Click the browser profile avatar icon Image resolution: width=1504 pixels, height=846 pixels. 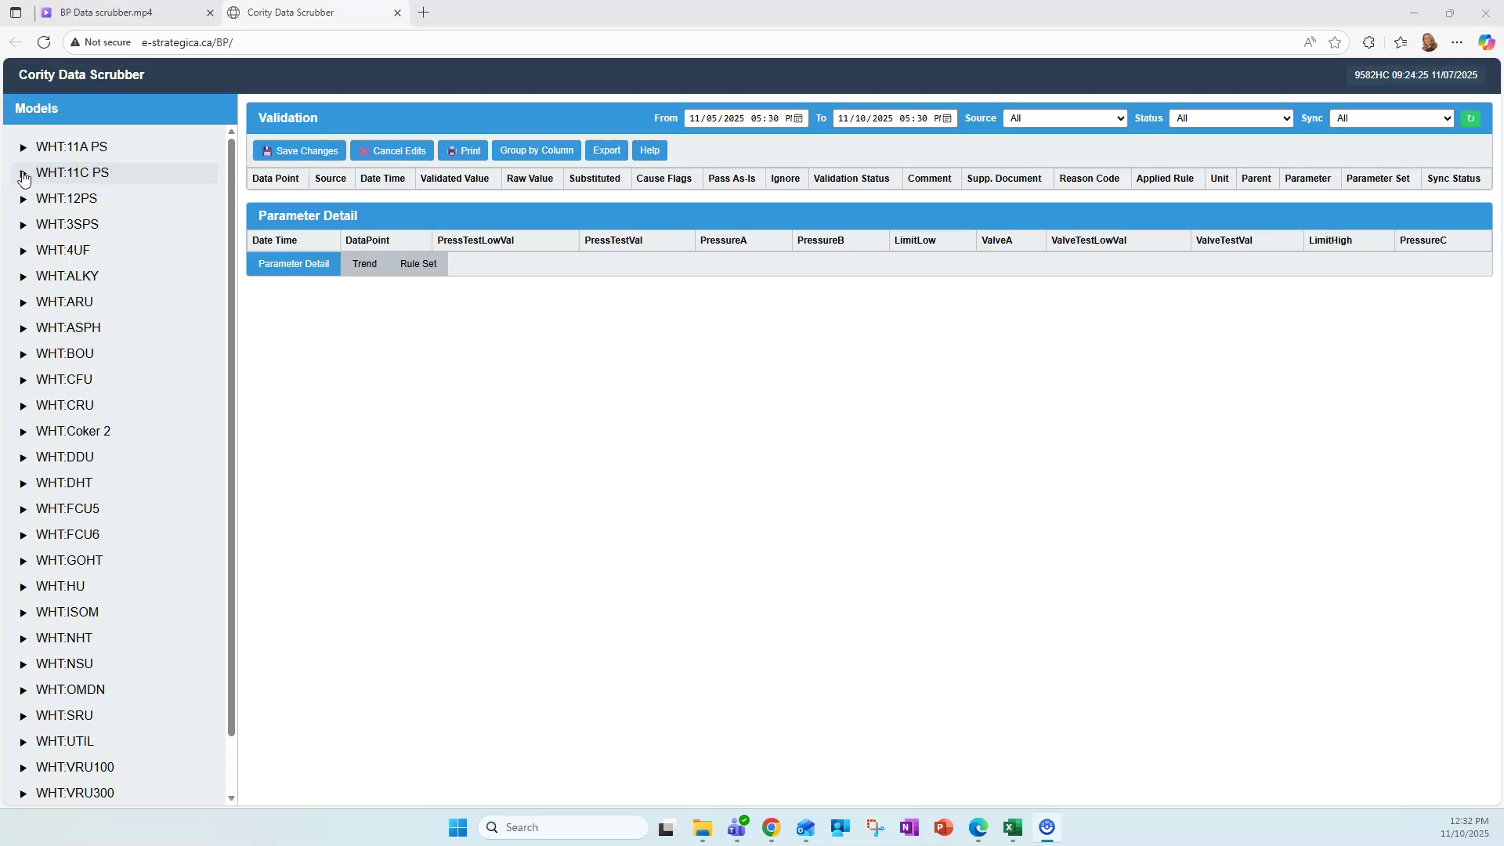tap(1429, 42)
